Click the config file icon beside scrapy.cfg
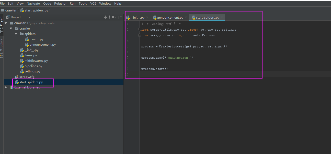The height and width of the screenshot is (154, 331). (17, 77)
